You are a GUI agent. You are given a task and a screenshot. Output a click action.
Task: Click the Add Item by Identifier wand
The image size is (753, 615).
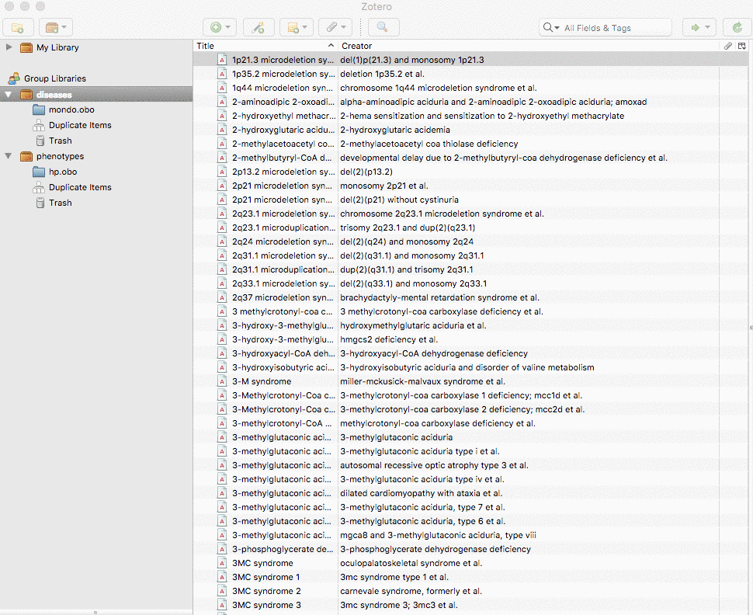coord(257,27)
